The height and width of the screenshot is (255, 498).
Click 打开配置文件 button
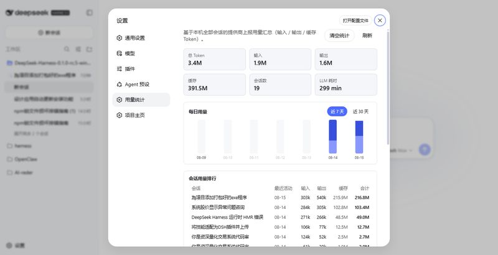(355, 21)
